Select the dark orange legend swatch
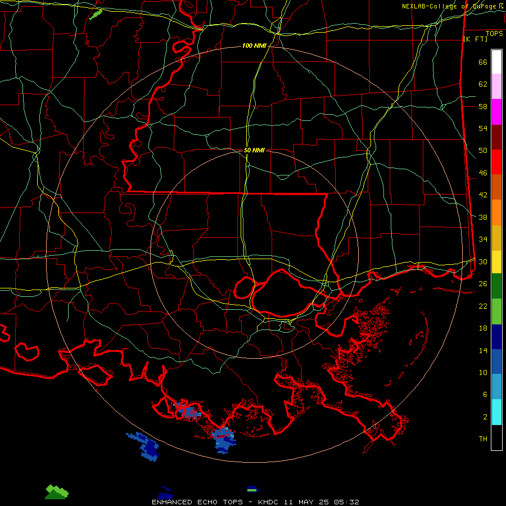This screenshot has height=506, width=506. pyautogui.click(x=496, y=187)
